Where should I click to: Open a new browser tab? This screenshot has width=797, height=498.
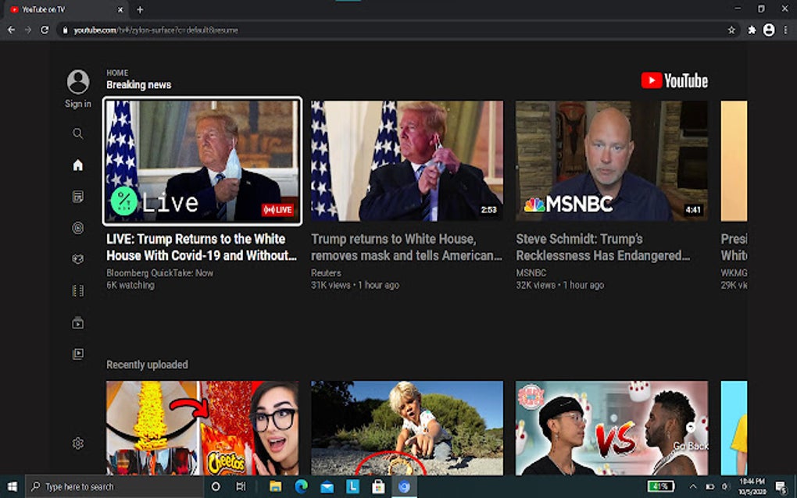140,9
